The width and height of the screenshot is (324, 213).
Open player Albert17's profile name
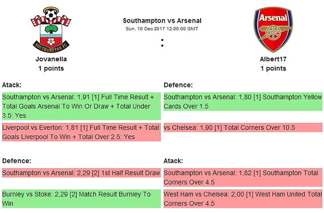[273, 59]
